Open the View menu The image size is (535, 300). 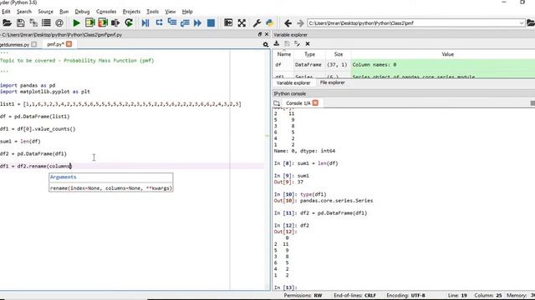[171, 12]
